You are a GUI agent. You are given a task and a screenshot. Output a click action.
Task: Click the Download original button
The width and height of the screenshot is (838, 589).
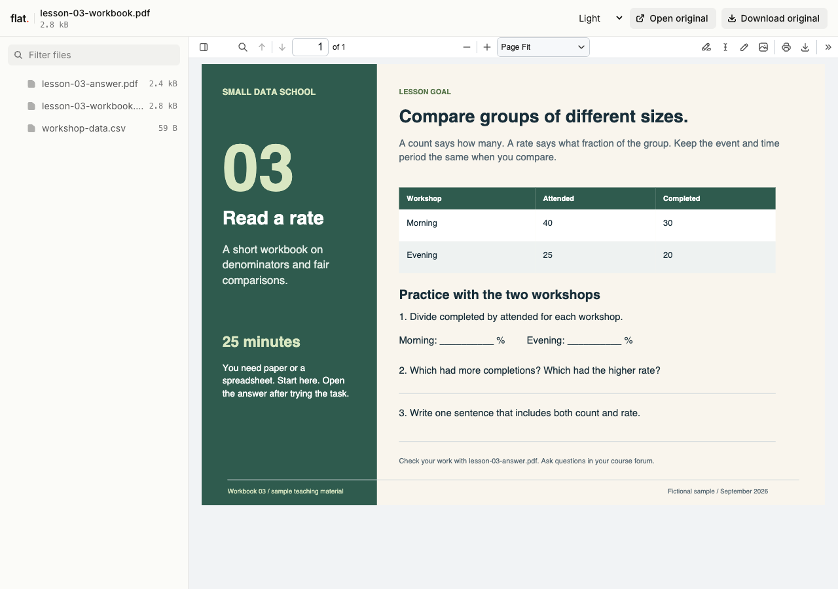coord(774,18)
